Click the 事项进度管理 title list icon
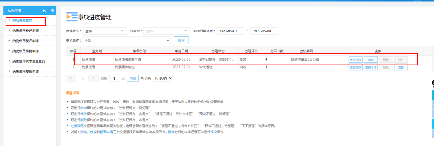Screen dimensions: 434x146 (72, 16)
